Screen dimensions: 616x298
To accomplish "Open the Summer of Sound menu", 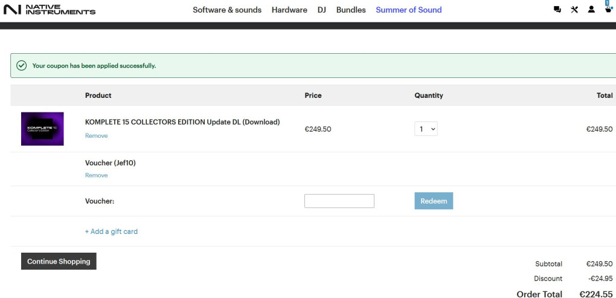I will click(x=409, y=10).
